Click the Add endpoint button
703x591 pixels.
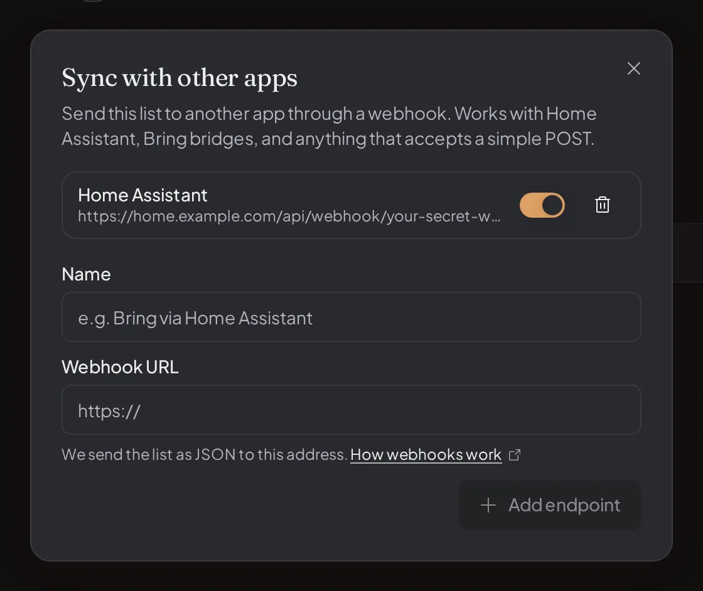(x=550, y=505)
